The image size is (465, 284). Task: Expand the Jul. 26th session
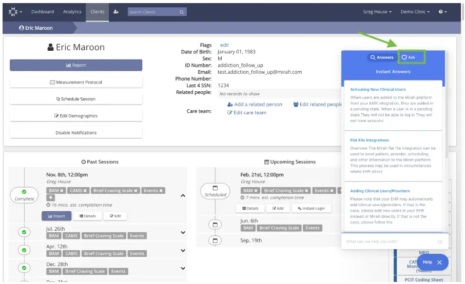[183, 232]
